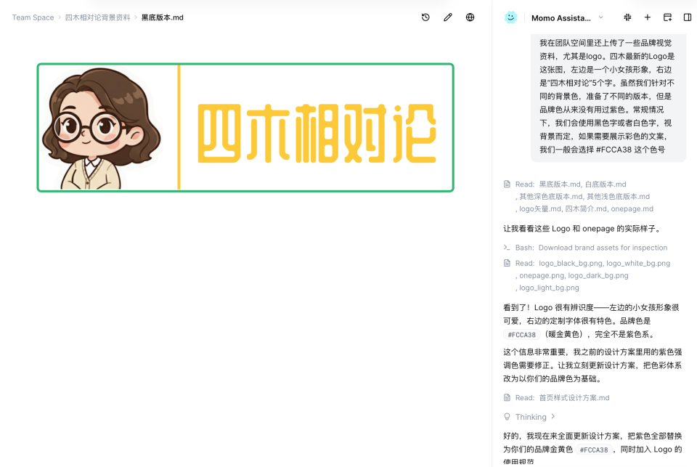The width and height of the screenshot is (697, 467).
Task: Open version history clock icon
Action: coord(425,17)
